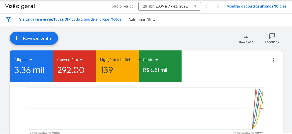Open the three-dot chart options menu
This screenshot has height=134, width=292.
pos(274,60)
